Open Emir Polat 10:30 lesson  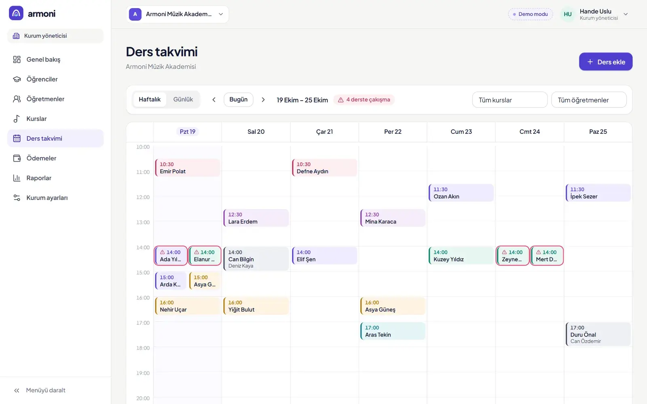click(188, 168)
